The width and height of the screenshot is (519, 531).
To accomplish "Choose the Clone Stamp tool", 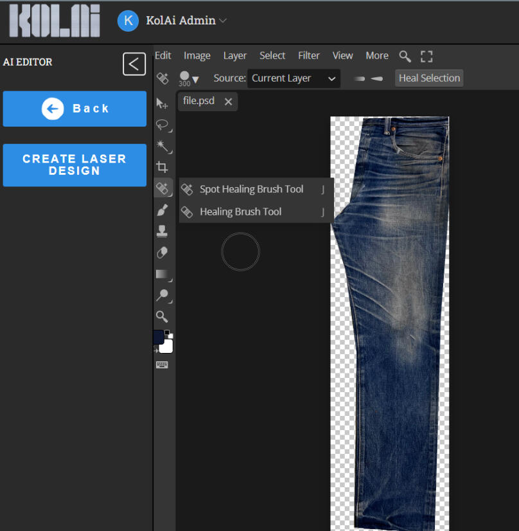I will [x=163, y=231].
